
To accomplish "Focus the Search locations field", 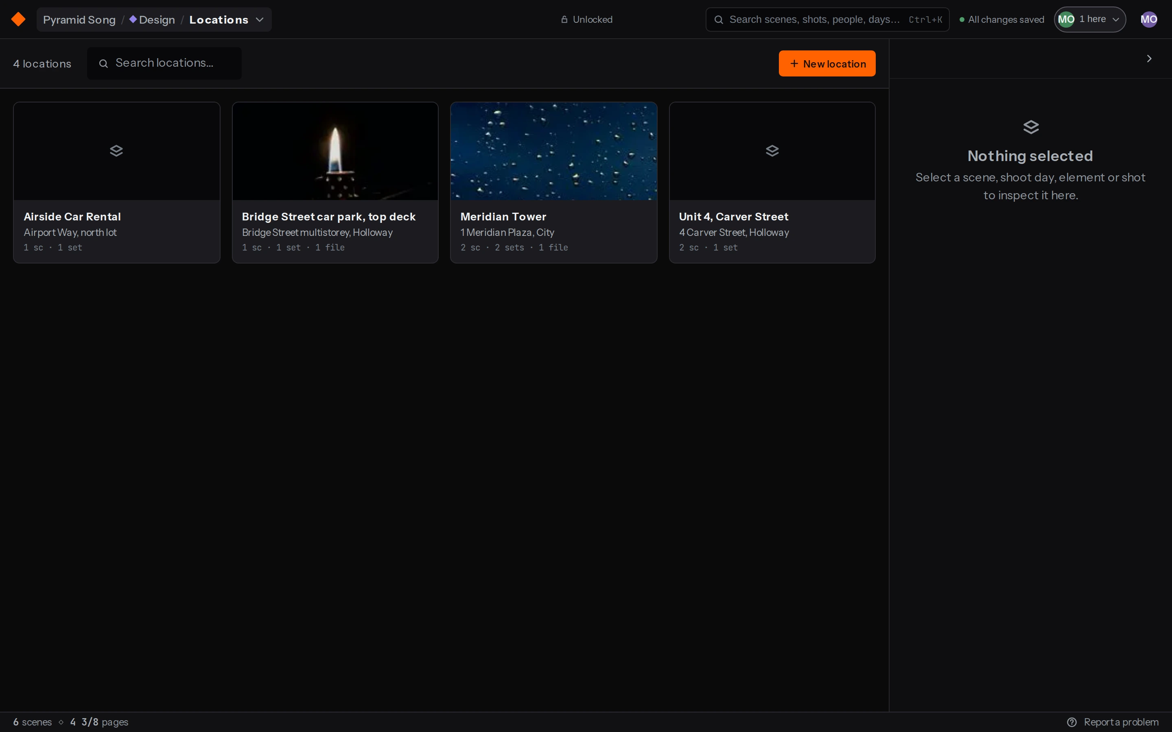I will (x=164, y=63).
